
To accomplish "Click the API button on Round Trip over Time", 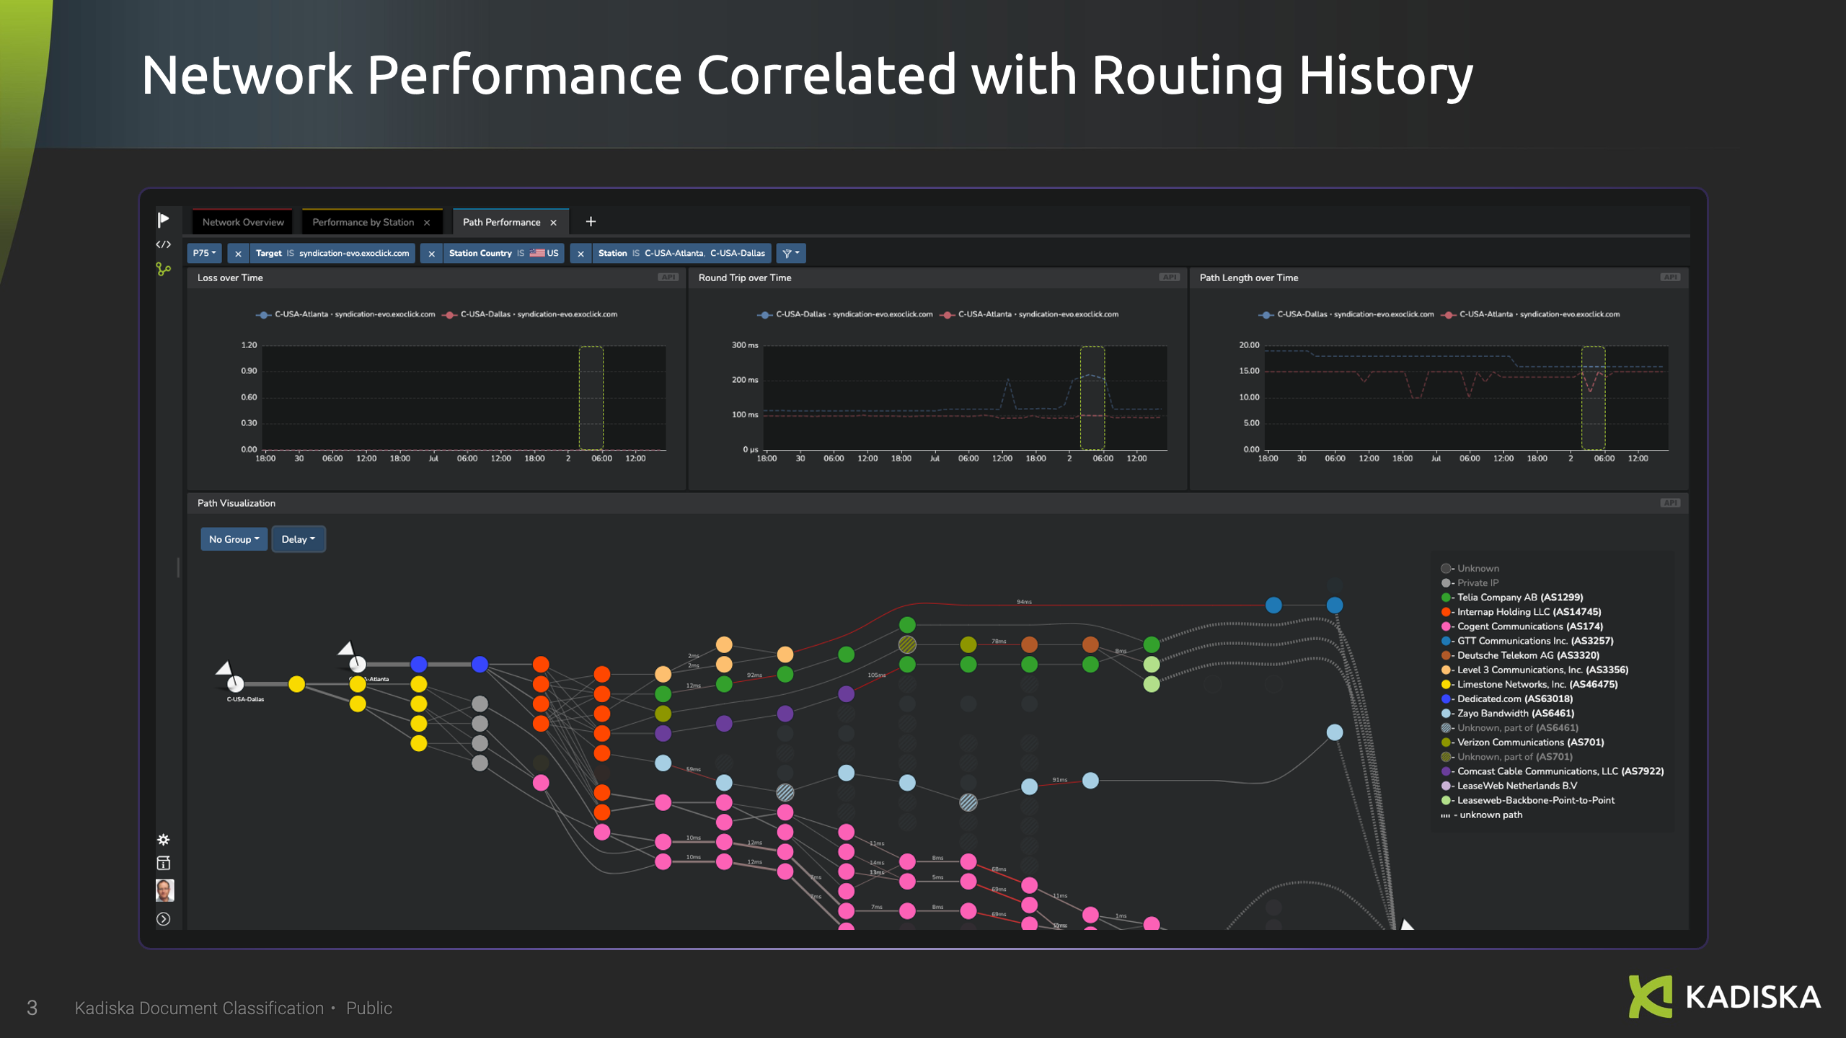I will click(1168, 278).
